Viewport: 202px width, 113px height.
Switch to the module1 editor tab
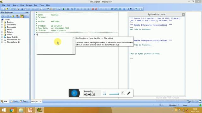pos(35,101)
